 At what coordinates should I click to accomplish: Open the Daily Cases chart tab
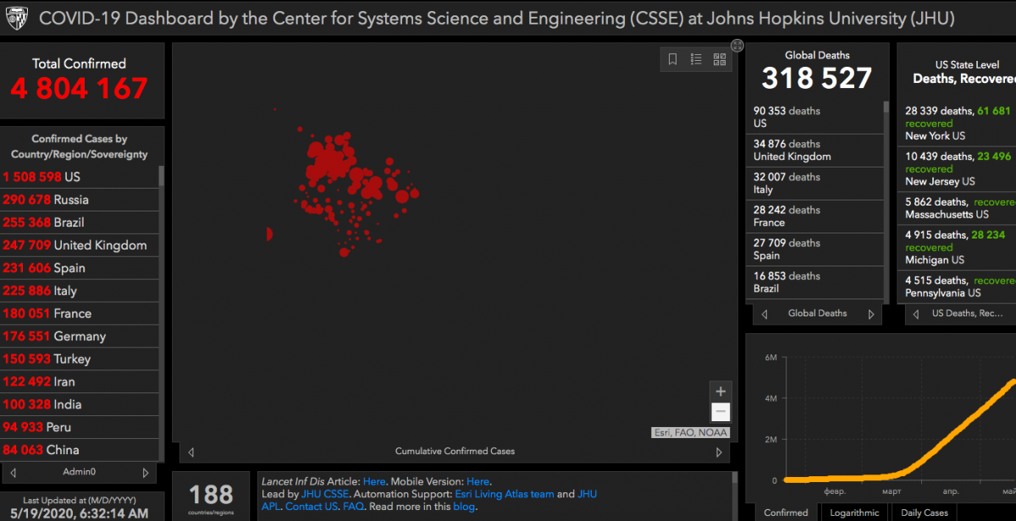(x=924, y=513)
